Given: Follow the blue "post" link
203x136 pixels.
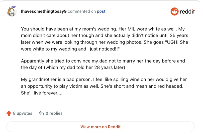Looking at the screenshot, I should tap(101, 11).
